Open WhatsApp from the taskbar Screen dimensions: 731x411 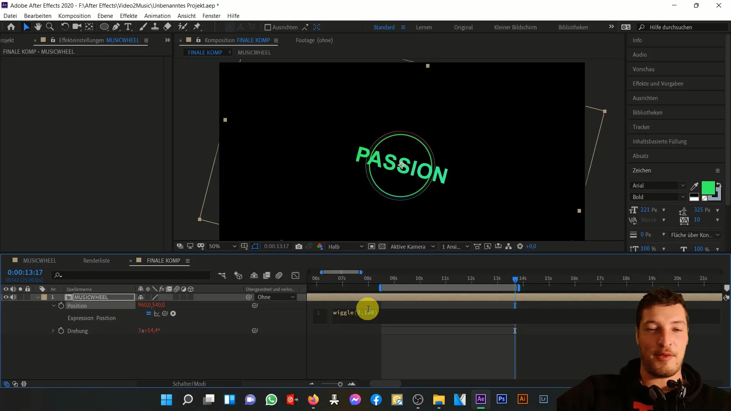tap(271, 400)
